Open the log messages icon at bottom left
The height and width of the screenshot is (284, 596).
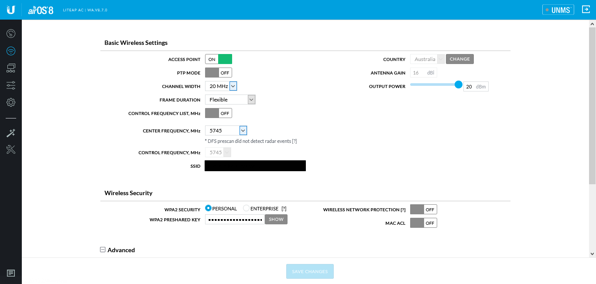[11, 273]
